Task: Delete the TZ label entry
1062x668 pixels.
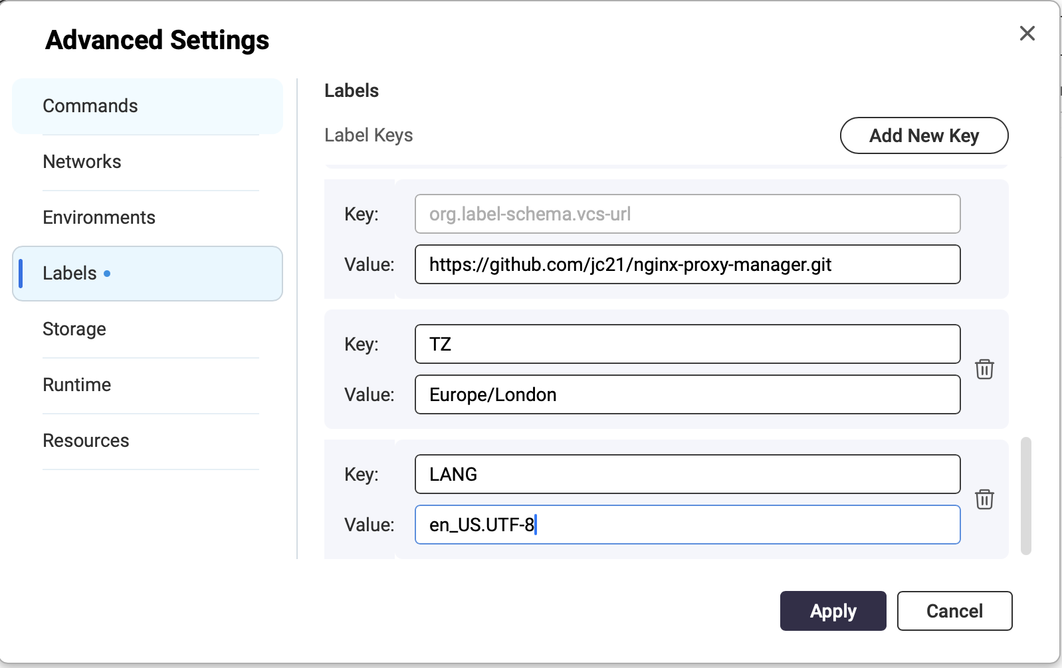Action: click(x=984, y=369)
